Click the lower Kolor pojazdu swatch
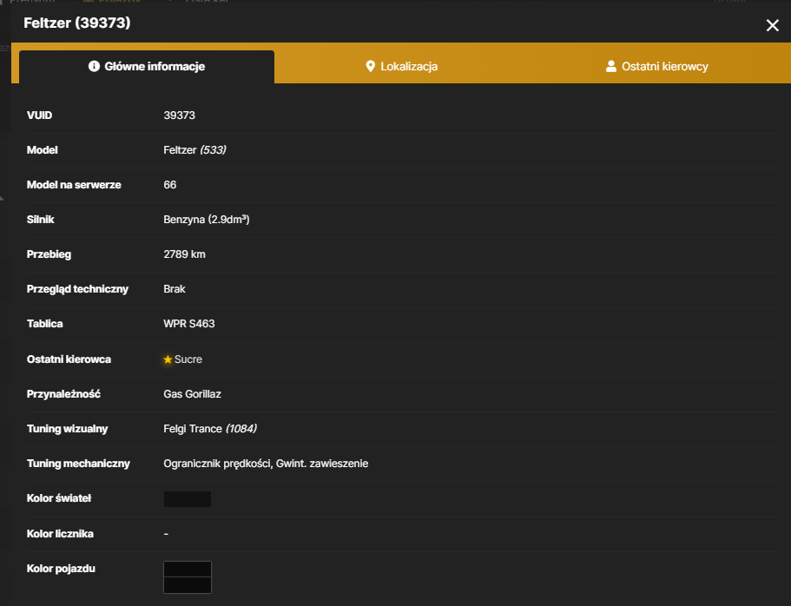This screenshot has height=606, width=791. (188, 585)
